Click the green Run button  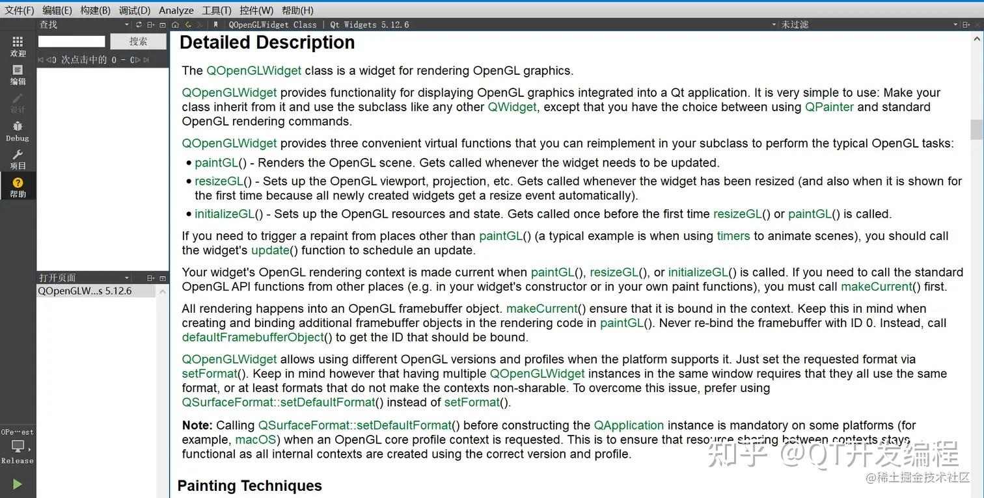pyautogui.click(x=17, y=484)
